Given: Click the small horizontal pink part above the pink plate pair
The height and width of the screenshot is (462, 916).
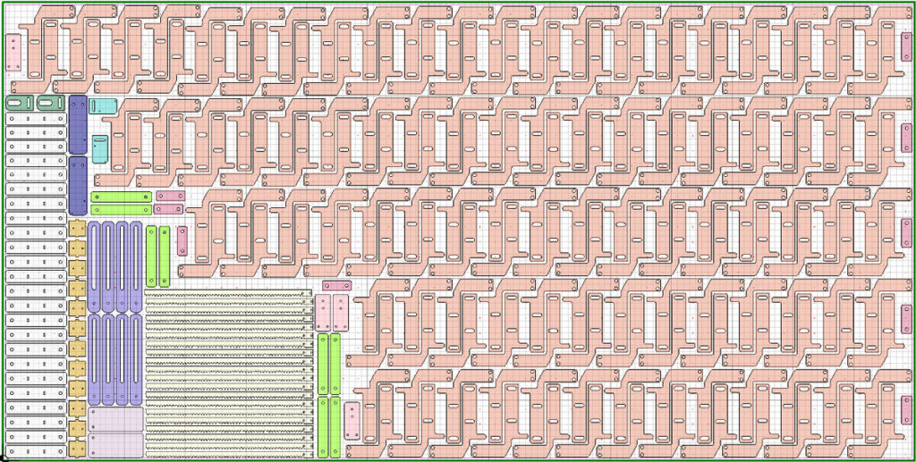Looking at the screenshot, I should 336,286.
